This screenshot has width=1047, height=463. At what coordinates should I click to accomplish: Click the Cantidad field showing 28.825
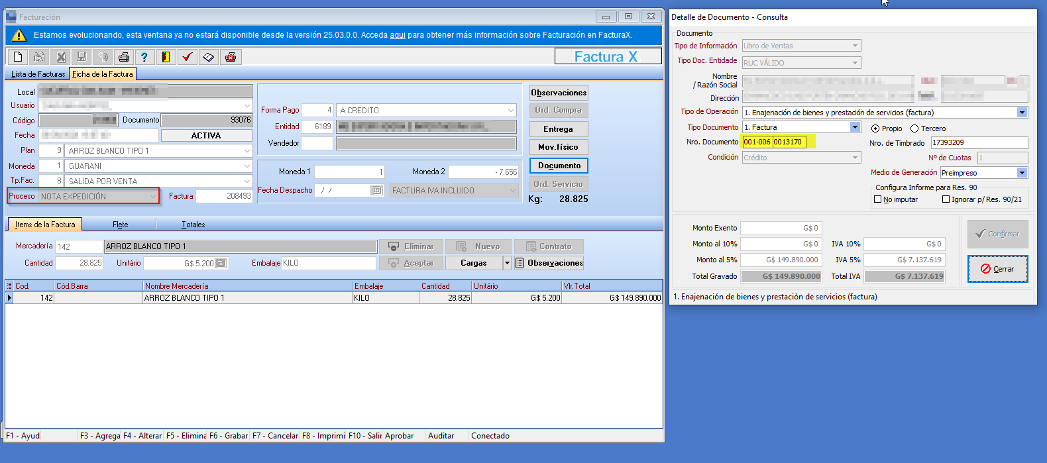point(79,263)
